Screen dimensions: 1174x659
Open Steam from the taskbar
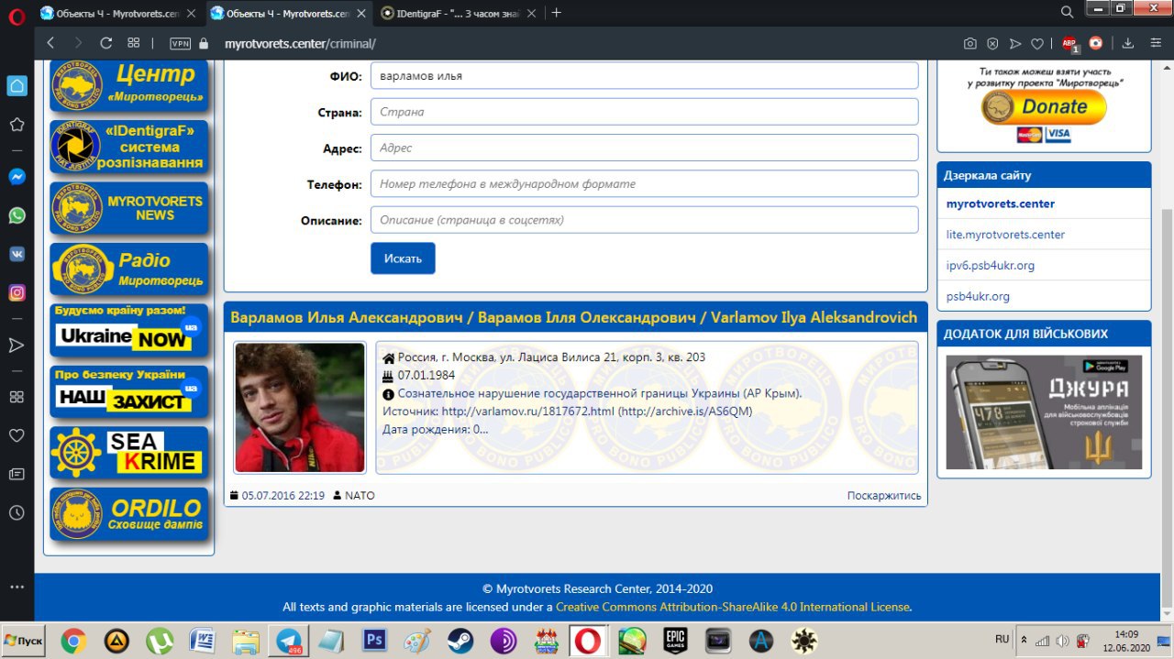pos(460,640)
